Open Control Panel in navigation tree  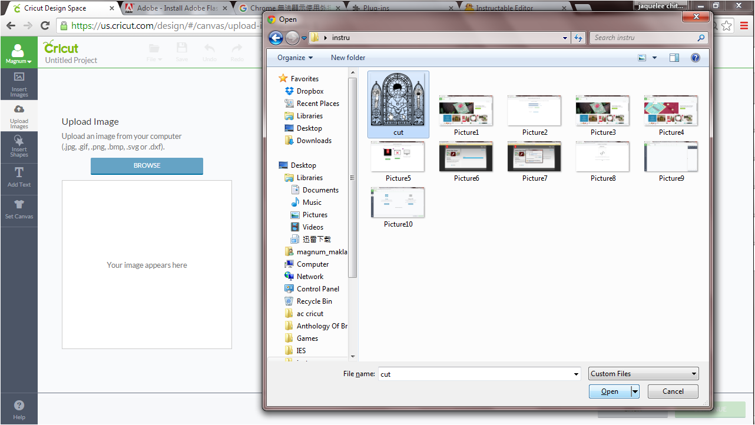[x=318, y=289]
